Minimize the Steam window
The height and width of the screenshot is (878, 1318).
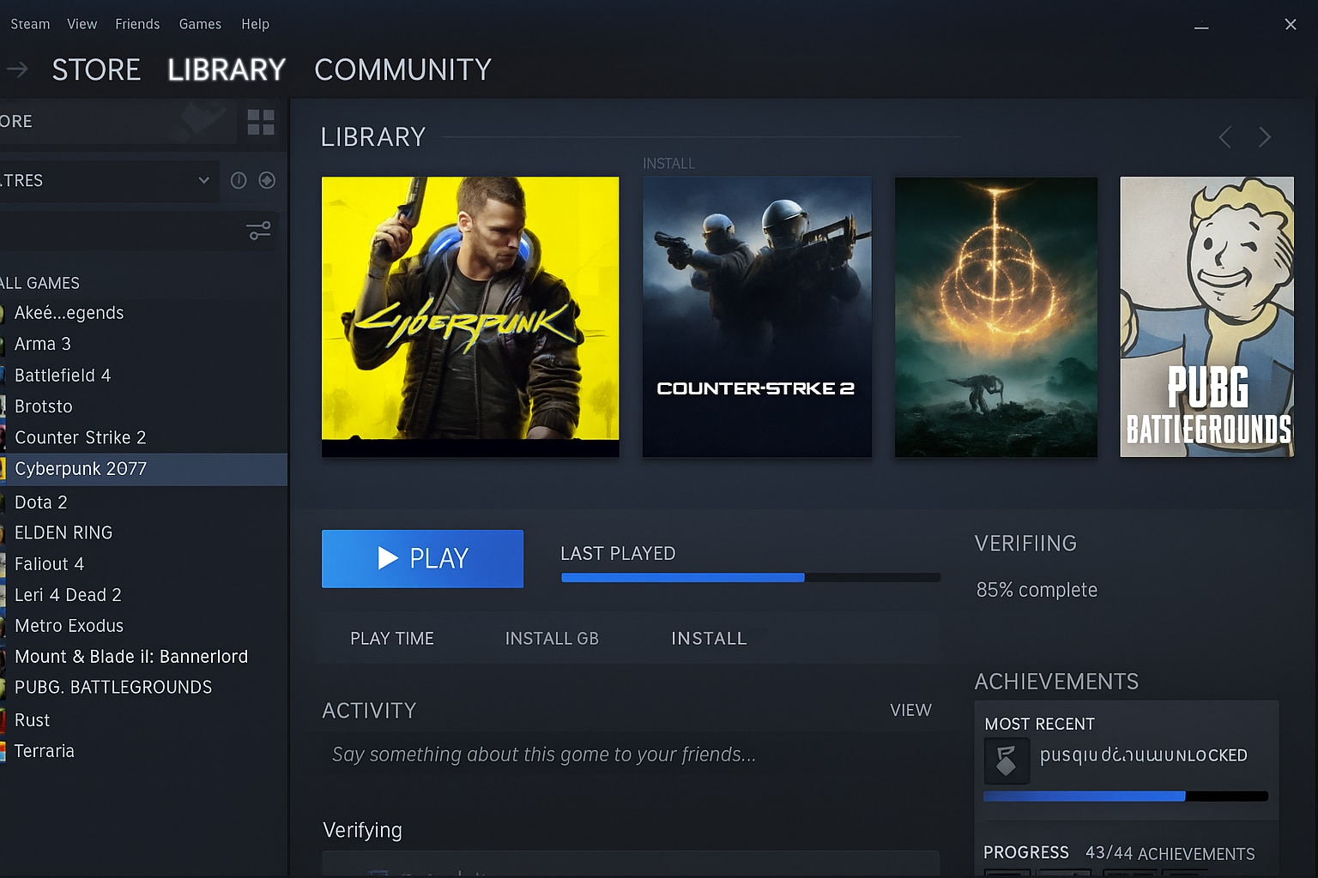pyautogui.click(x=1201, y=26)
